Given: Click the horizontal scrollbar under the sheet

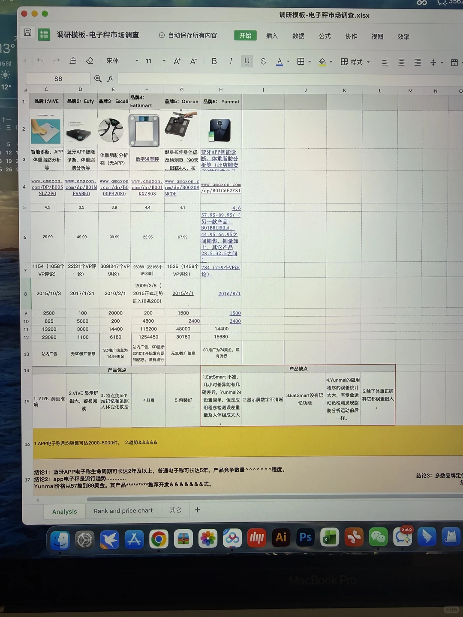Looking at the screenshot, I should click(274, 499).
